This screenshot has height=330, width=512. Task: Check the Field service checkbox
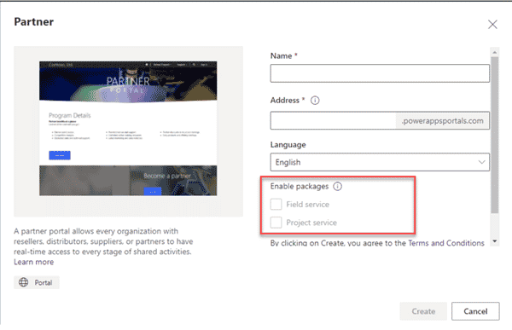tap(276, 205)
